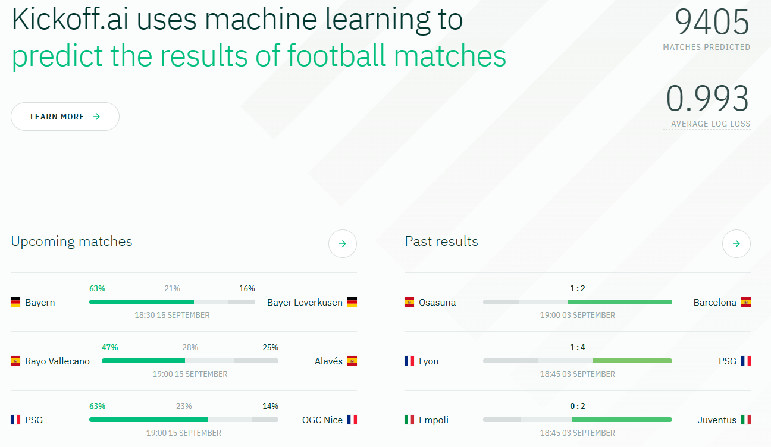Click the Osasuna 1:2 Barcelona score
Image resolution: width=771 pixels, height=447 pixels.
[x=578, y=288]
